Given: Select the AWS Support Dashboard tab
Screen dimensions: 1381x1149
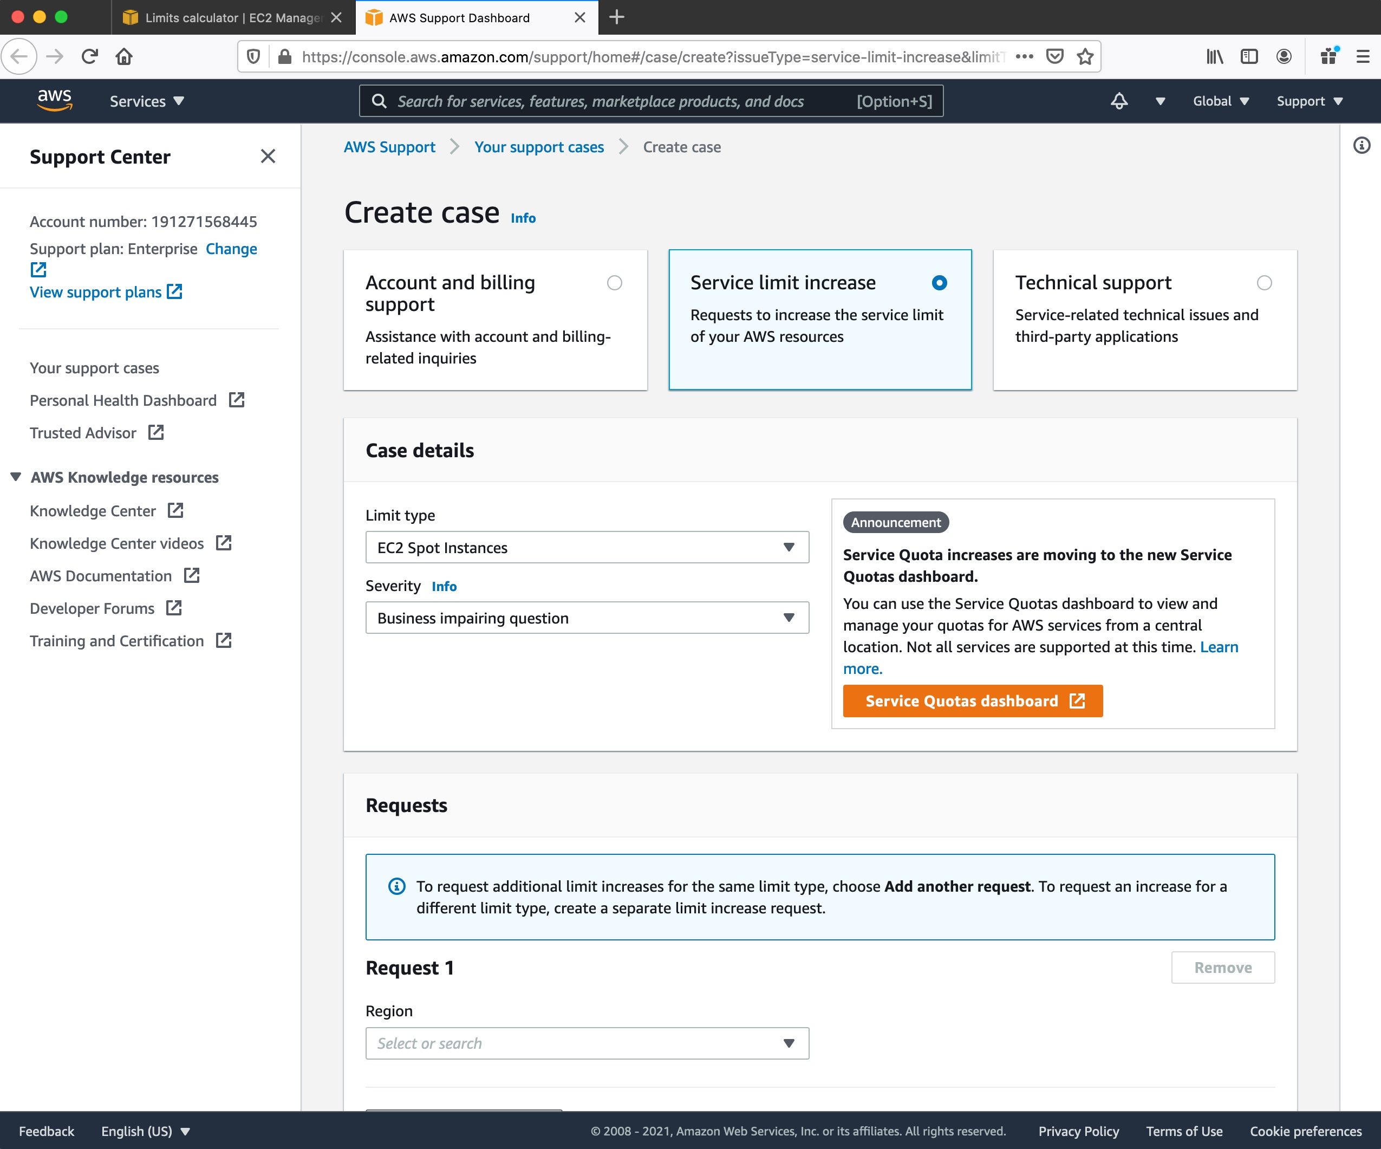Looking at the screenshot, I should coord(477,18).
